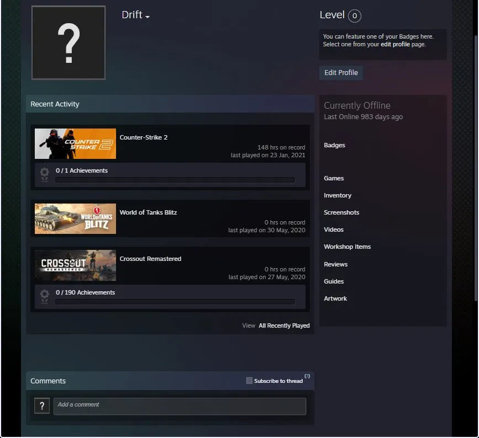
Task: Open Reviews in the profile sidebar
Action: tap(335, 264)
